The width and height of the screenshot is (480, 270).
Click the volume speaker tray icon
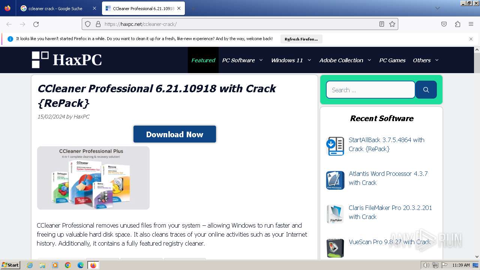[x=426, y=265]
